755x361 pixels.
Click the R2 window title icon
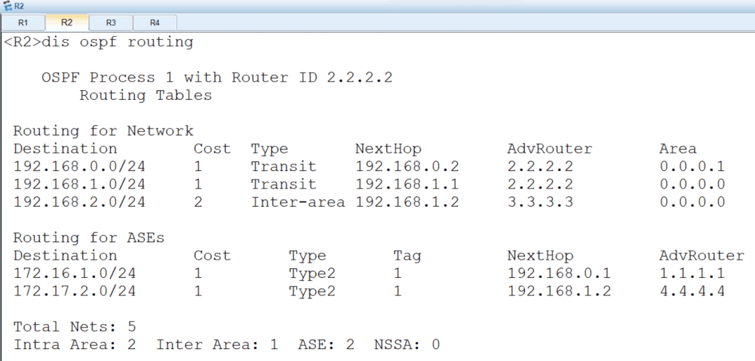(7, 6)
